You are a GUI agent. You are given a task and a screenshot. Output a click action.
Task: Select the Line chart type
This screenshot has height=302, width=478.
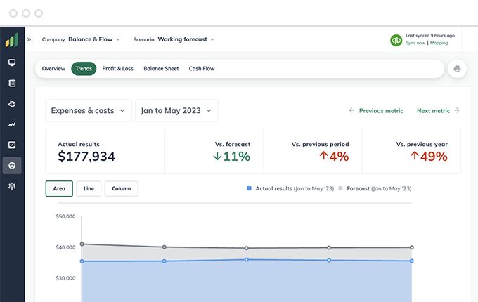(89, 188)
